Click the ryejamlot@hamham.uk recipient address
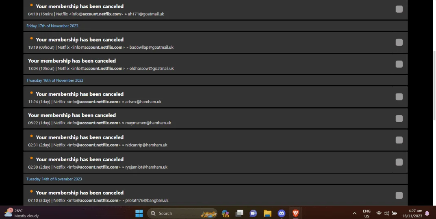Screen dimensions: 436x219 pyautogui.click(x=146, y=167)
